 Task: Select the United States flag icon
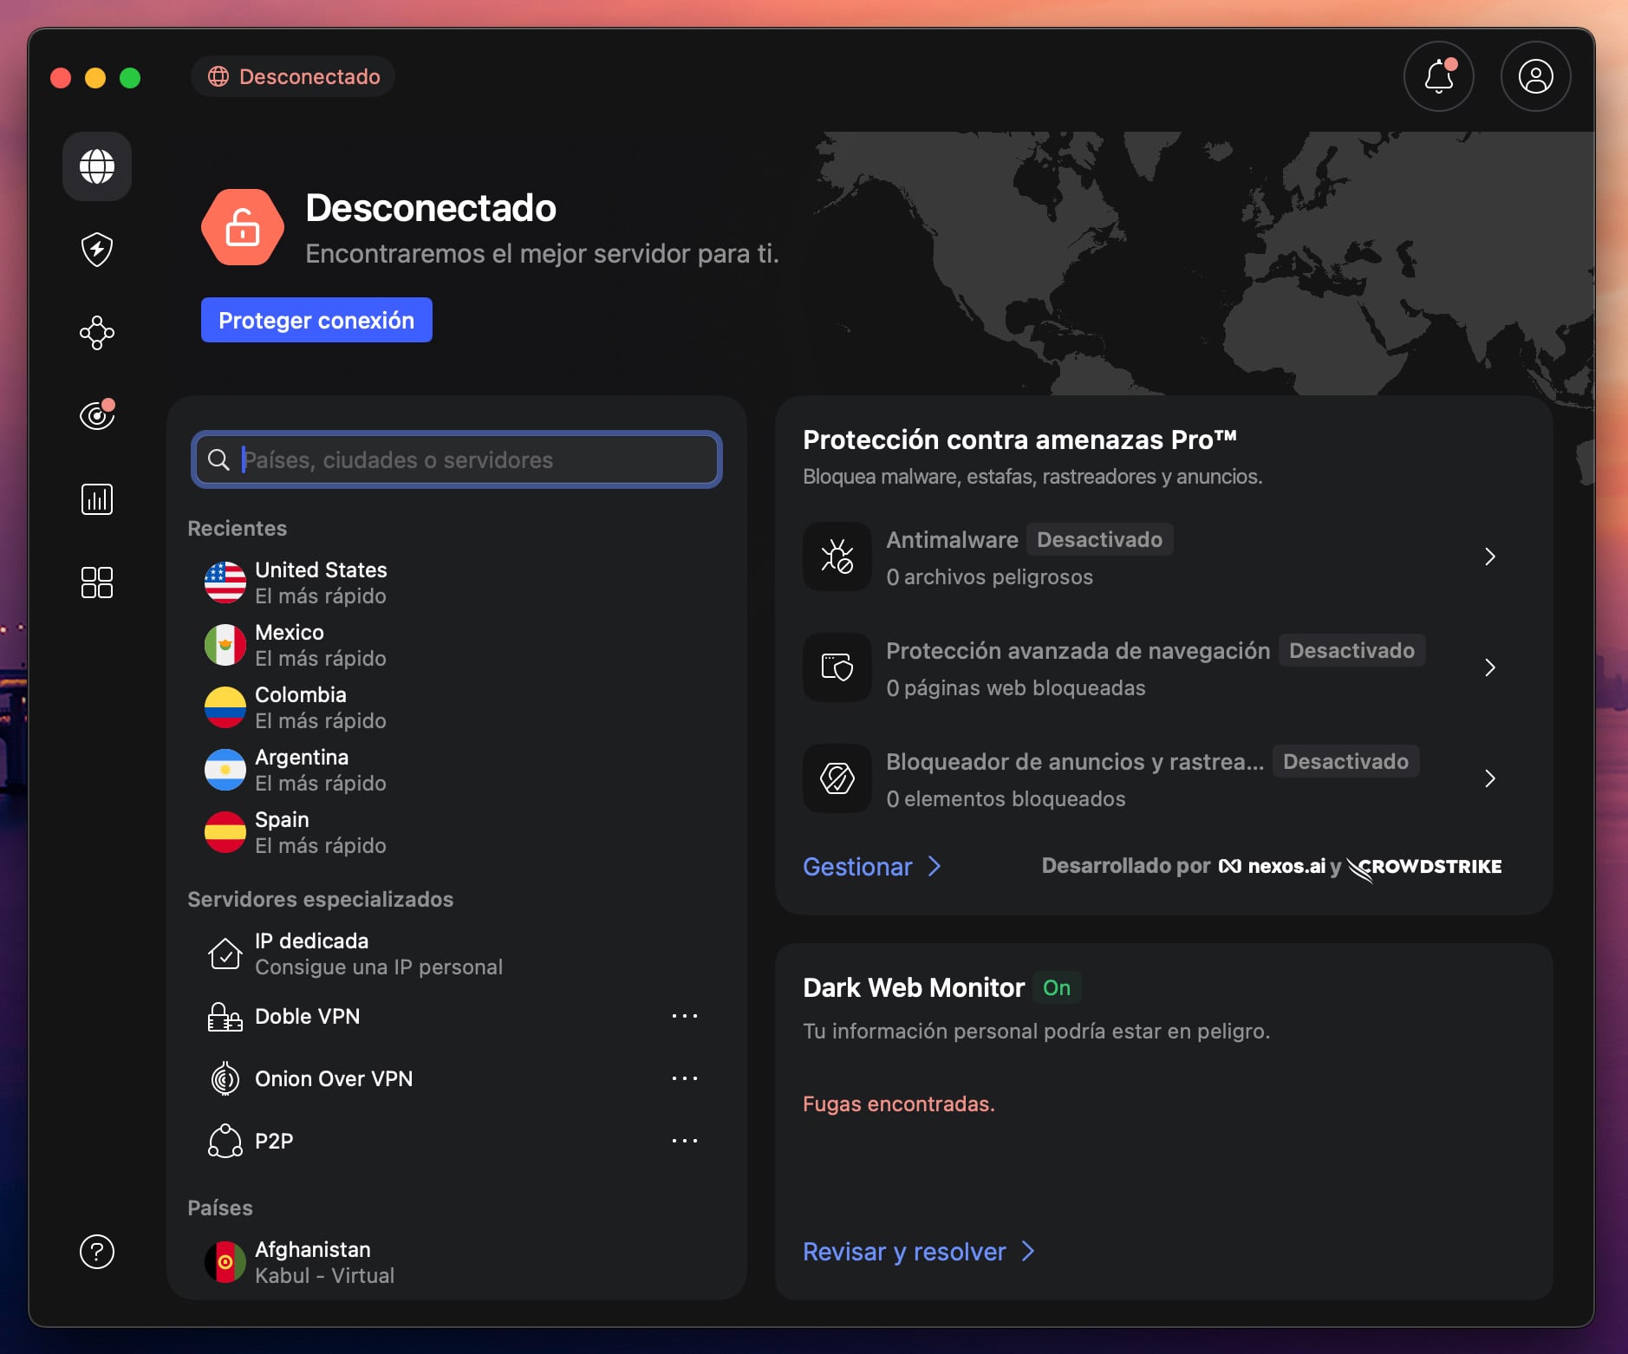[x=225, y=583]
